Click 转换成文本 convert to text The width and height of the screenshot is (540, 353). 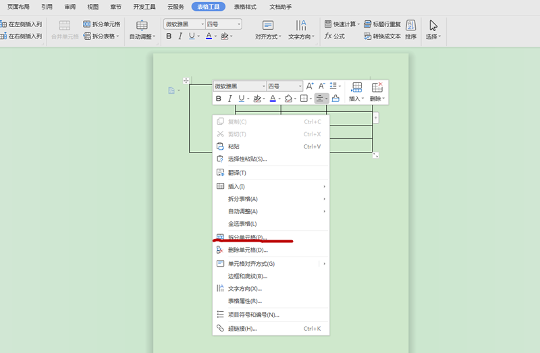tap(382, 36)
